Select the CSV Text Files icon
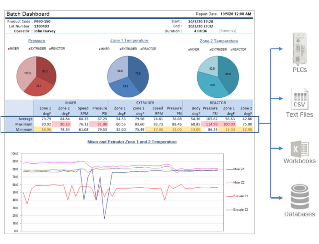The height and width of the screenshot is (244, 319). 299,99
